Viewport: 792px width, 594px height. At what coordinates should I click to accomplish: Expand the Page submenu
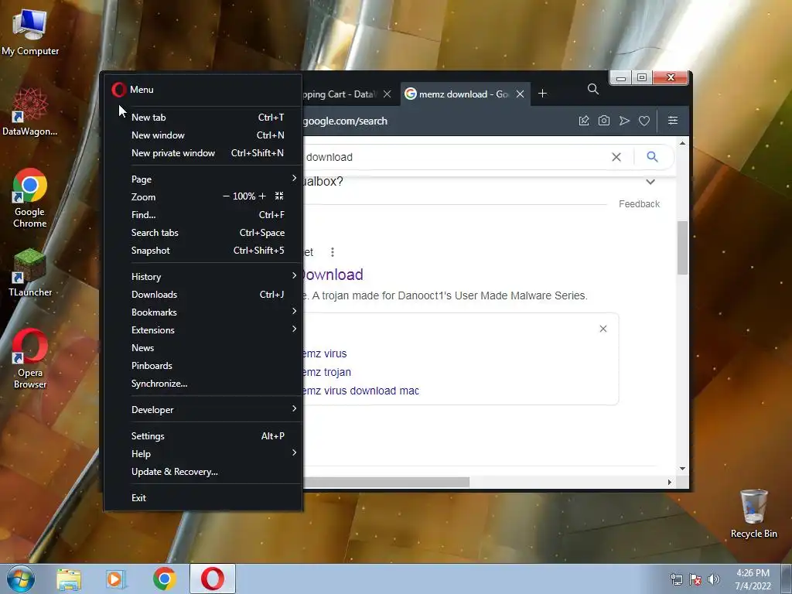(x=203, y=179)
